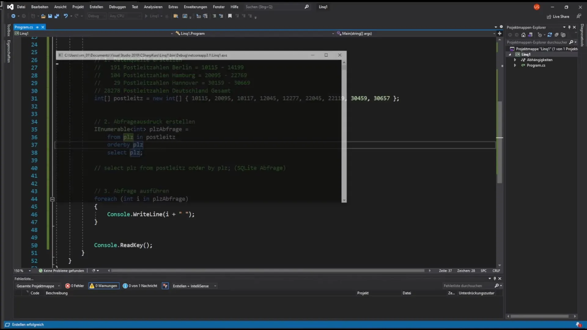
Task: Open the Gesamte Projektmappe scope dropdown
Action: pyautogui.click(x=38, y=286)
